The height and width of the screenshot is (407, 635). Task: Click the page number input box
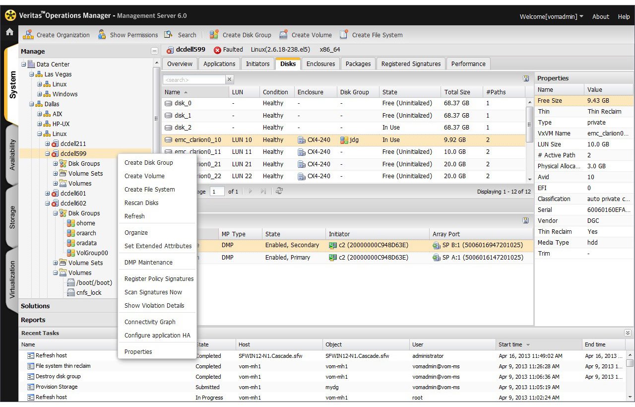(x=217, y=192)
